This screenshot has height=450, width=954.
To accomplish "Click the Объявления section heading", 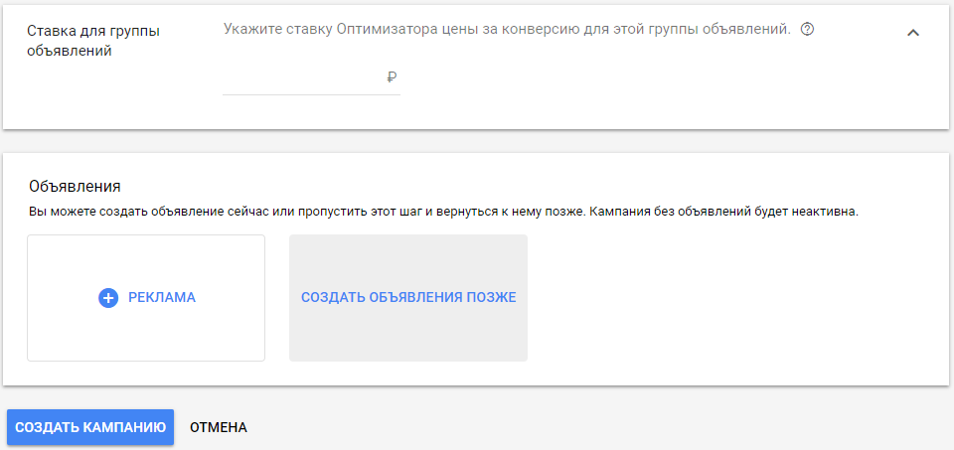I will pos(75,186).
